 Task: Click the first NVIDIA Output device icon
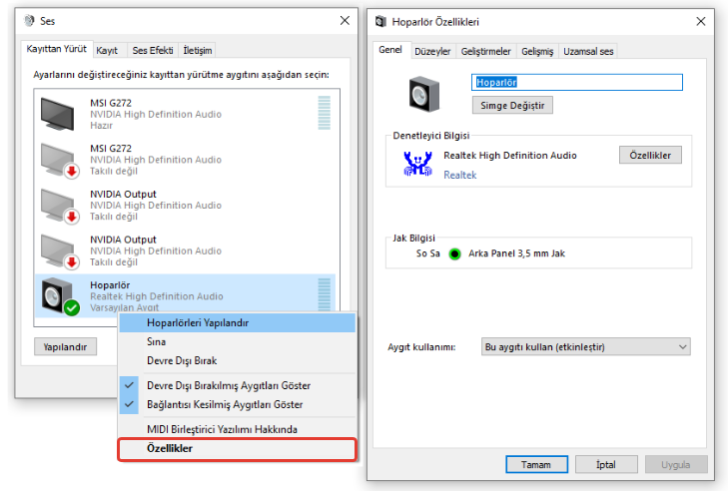point(59,205)
